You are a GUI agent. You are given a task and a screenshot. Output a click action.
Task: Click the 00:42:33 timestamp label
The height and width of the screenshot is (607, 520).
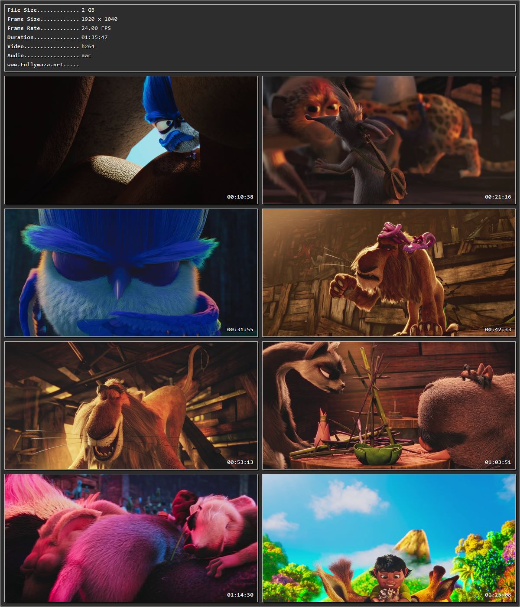(x=498, y=330)
